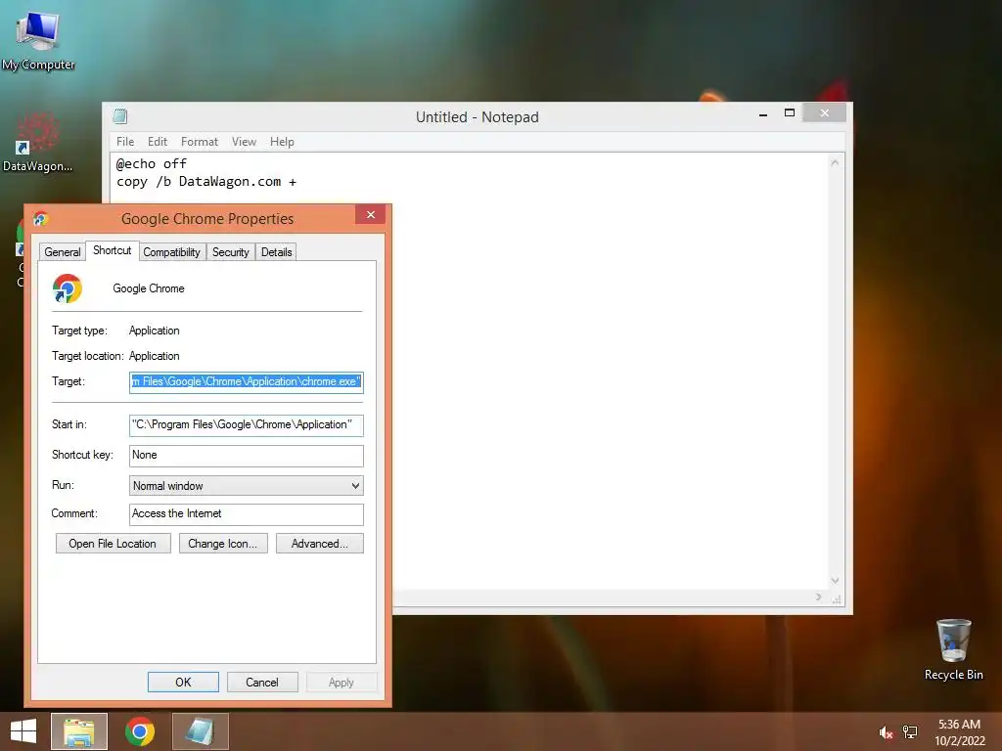Click the Start in field
The width and height of the screenshot is (1002, 751).
click(x=246, y=424)
